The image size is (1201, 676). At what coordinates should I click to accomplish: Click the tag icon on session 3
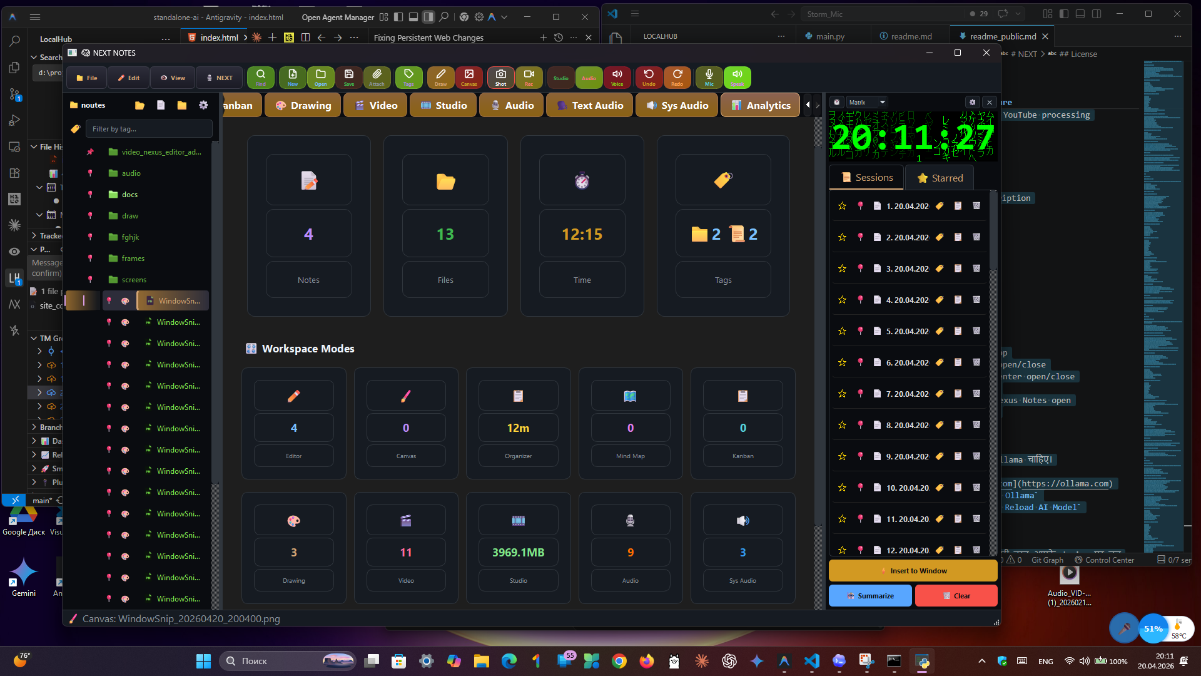[939, 269]
